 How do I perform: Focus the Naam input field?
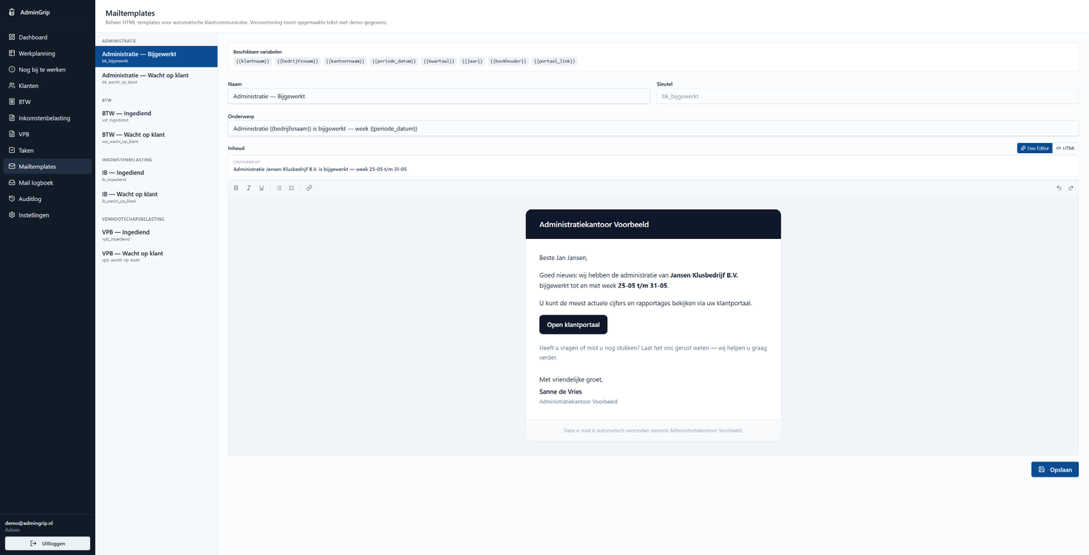pyautogui.click(x=439, y=96)
